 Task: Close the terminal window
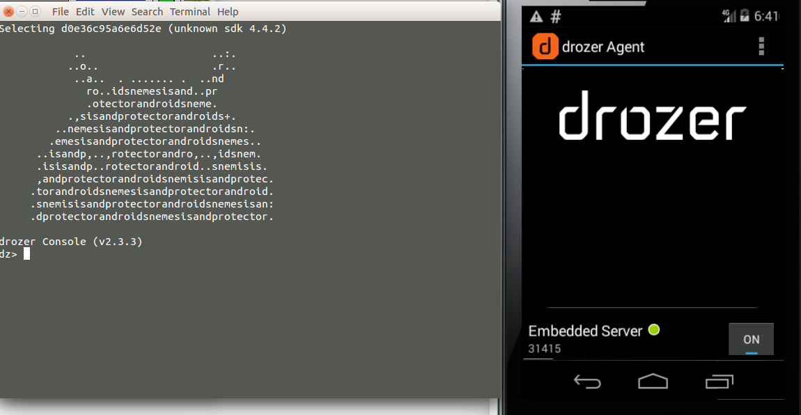(x=8, y=11)
